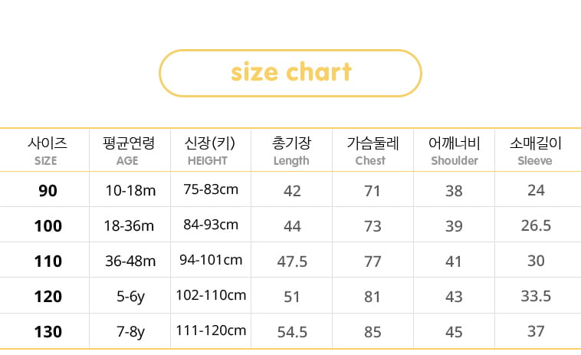Select the shoulder value 45
Viewport: 581px width, 355px height.
(x=454, y=332)
